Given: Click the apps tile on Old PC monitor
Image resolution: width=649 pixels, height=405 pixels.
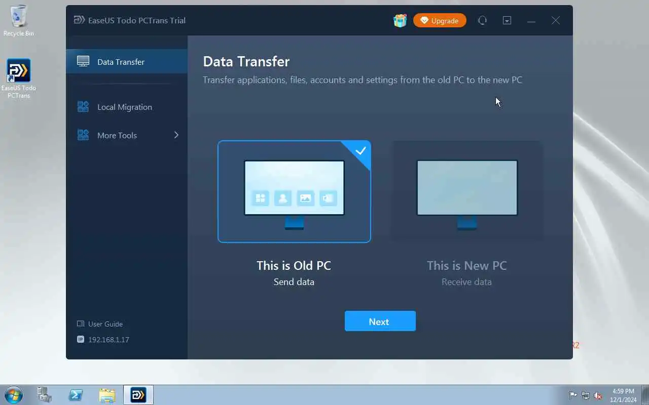Looking at the screenshot, I should pyautogui.click(x=261, y=198).
